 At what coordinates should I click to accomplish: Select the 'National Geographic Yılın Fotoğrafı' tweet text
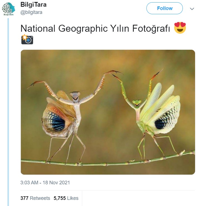click(95, 28)
